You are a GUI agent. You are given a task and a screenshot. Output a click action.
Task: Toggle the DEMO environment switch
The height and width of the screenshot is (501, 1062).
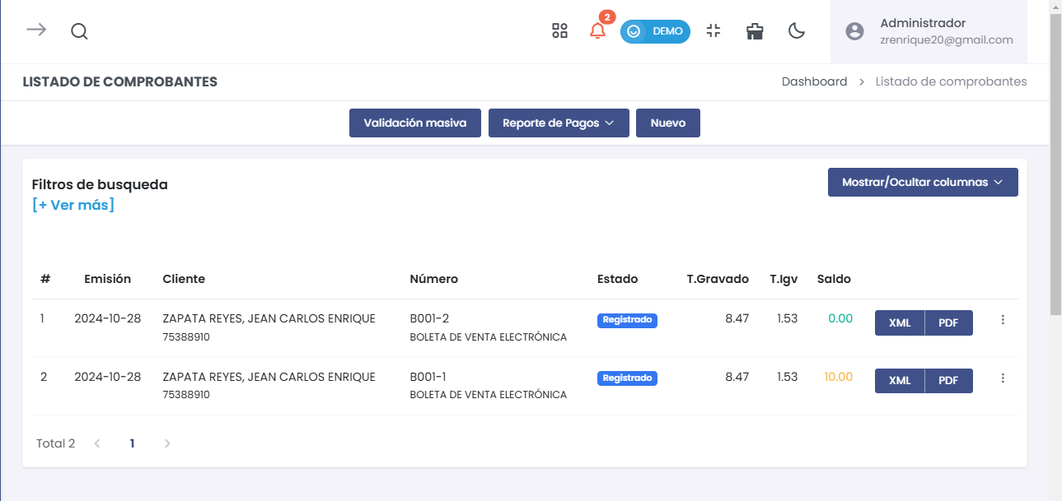(x=655, y=31)
